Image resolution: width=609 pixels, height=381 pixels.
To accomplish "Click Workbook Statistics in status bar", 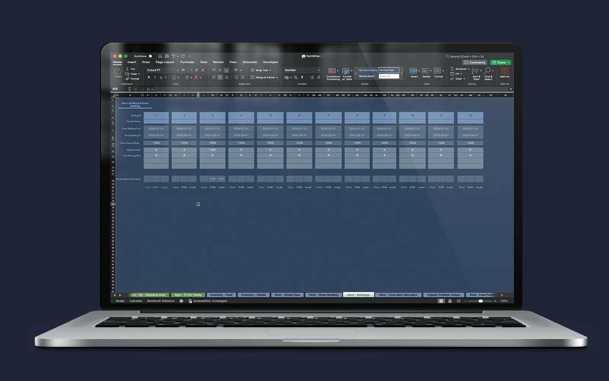I will 161,301.
